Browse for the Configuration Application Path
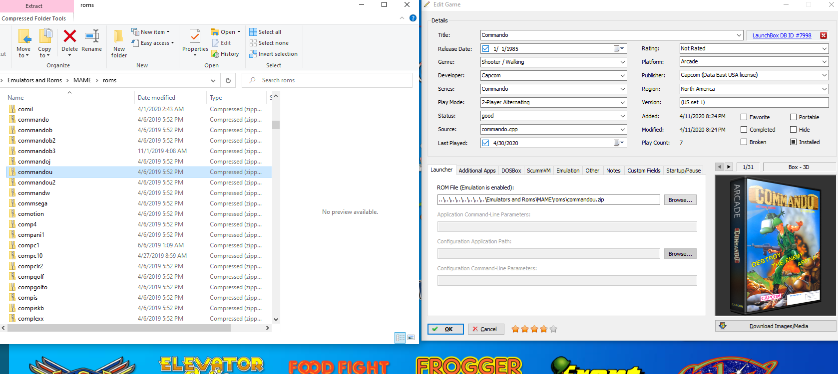 [x=680, y=254]
